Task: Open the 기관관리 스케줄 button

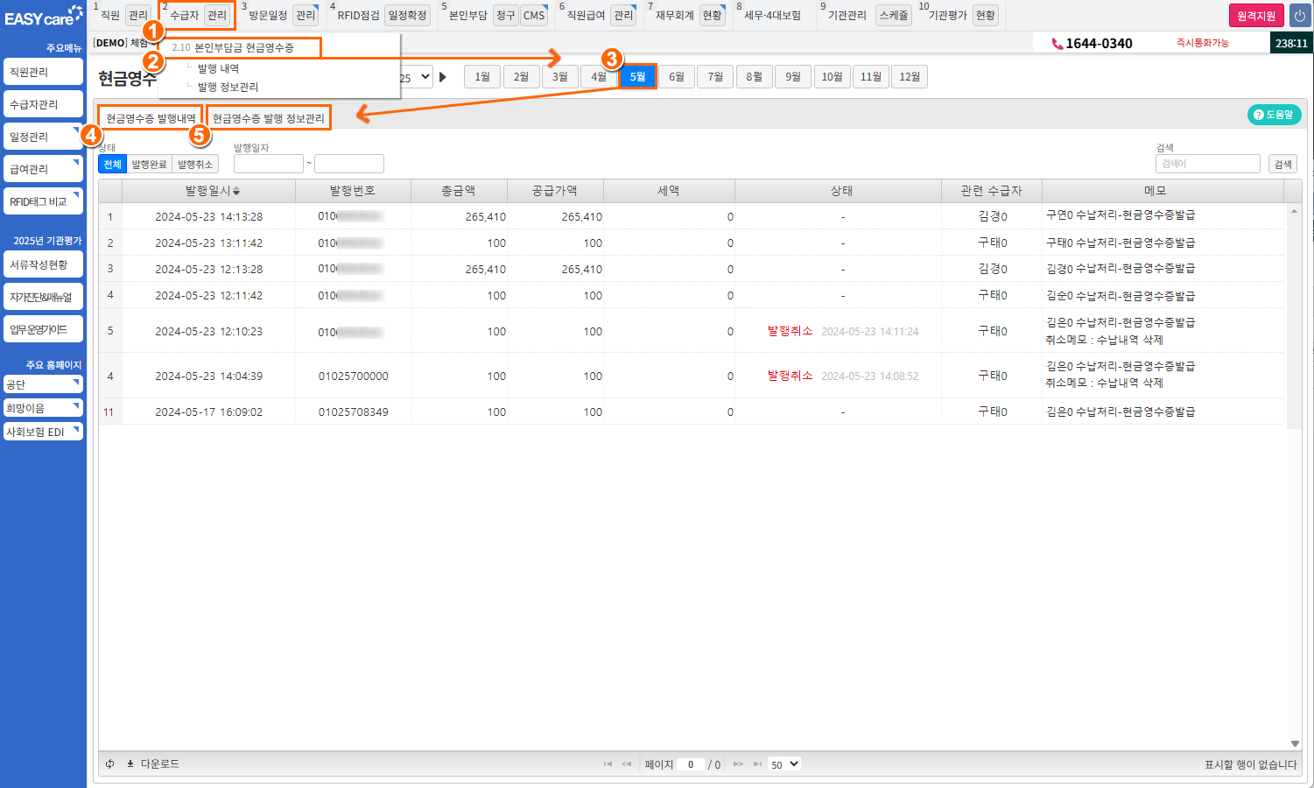Action: [x=893, y=15]
